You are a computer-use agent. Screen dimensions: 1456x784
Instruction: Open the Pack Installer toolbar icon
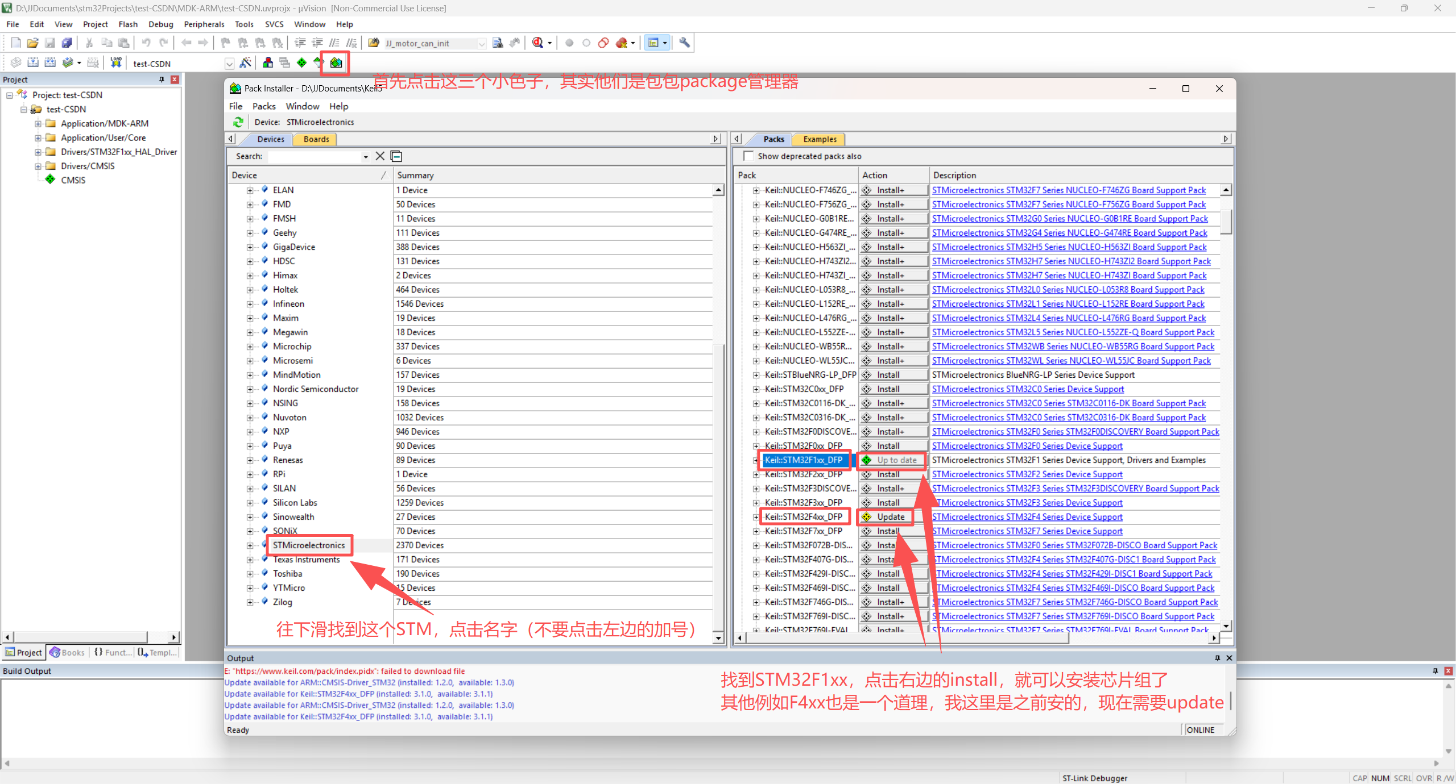pyautogui.click(x=336, y=62)
